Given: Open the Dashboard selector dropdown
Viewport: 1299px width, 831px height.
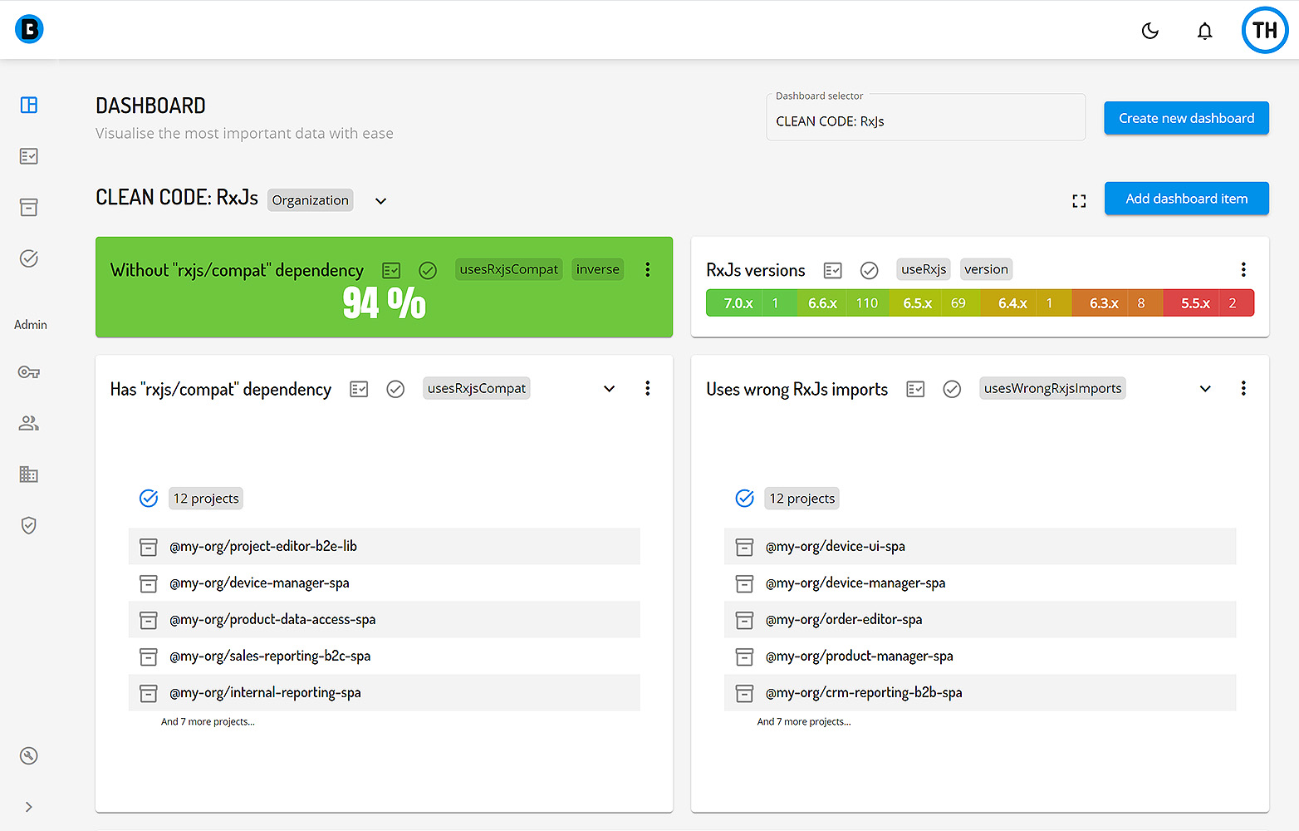Looking at the screenshot, I should point(925,117).
